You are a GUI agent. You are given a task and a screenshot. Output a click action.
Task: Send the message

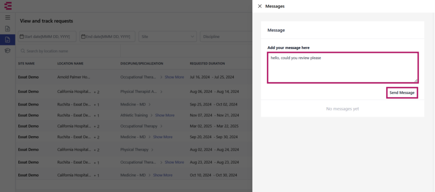(402, 93)
